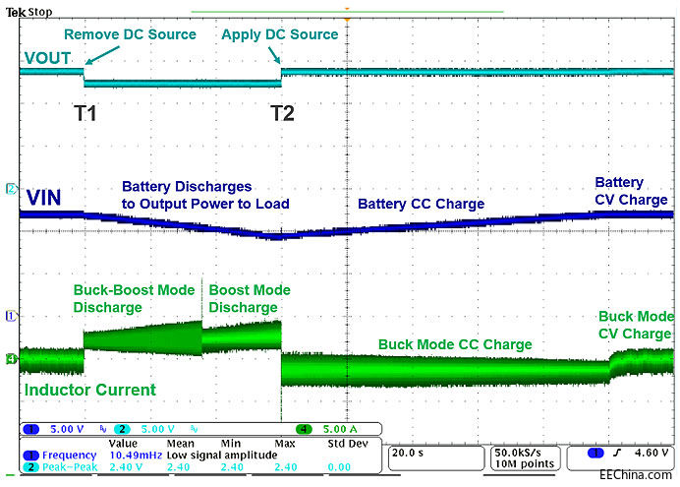Select the green channel 4 badge beside 5.00 A
The height and width of the screenshot is (487, 680).
click(304, 429)
